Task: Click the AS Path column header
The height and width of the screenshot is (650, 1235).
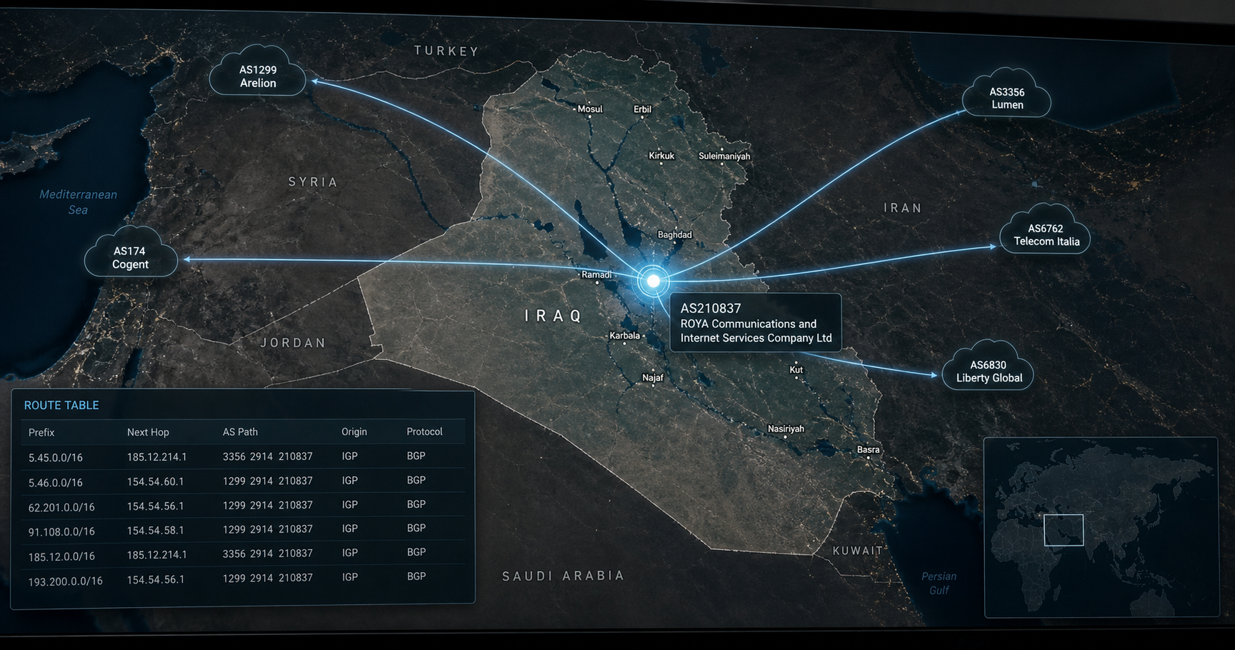Action: [x=240, y=432]
